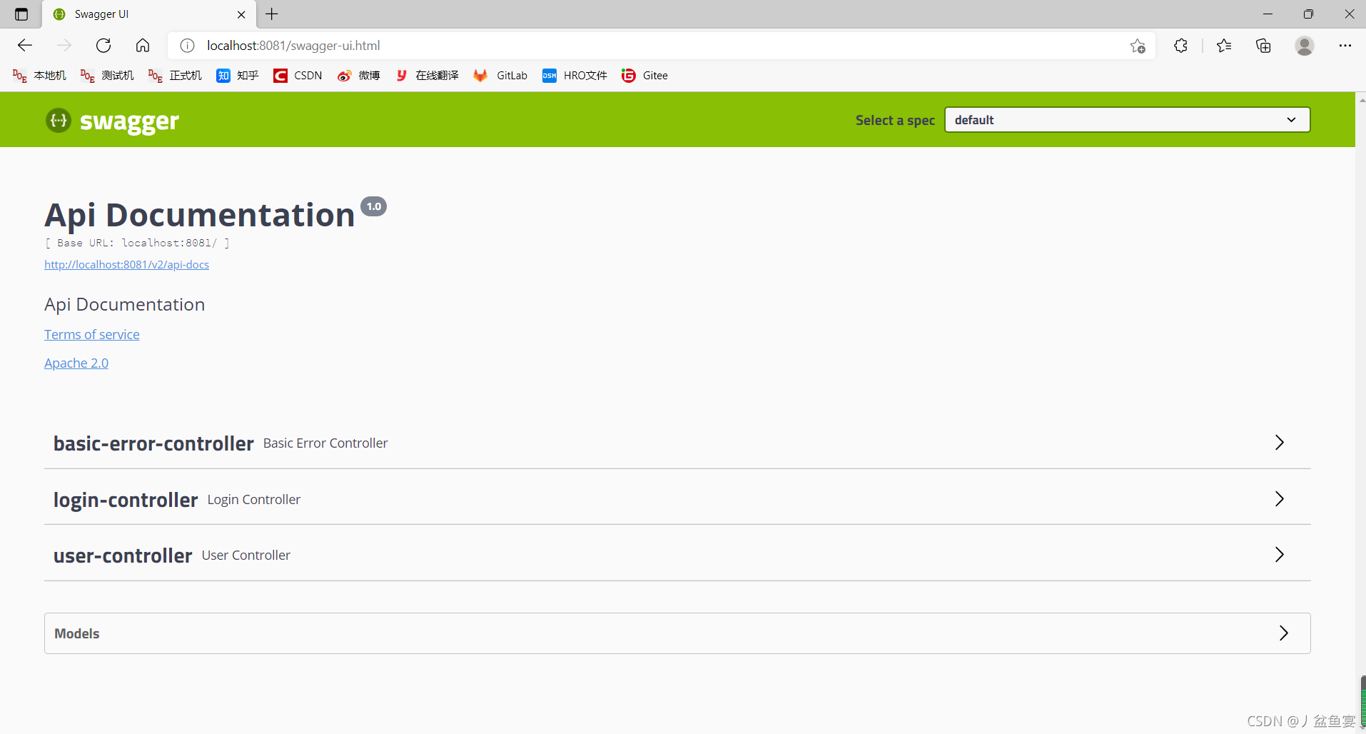Open the Terms of service link
Viewport: 1366px width, 734px height.
click(x=91, y=334)
